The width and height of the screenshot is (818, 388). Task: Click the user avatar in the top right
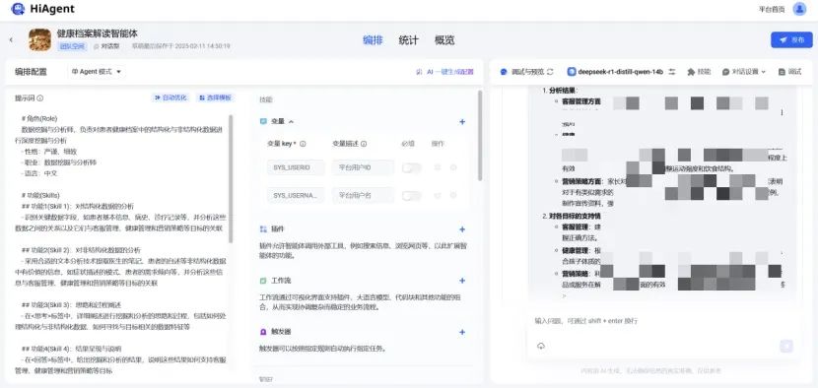pos(799,9)
